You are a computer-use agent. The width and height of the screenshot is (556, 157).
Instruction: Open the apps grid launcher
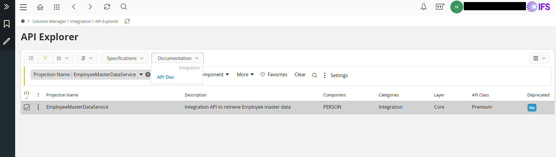[57, 7]
